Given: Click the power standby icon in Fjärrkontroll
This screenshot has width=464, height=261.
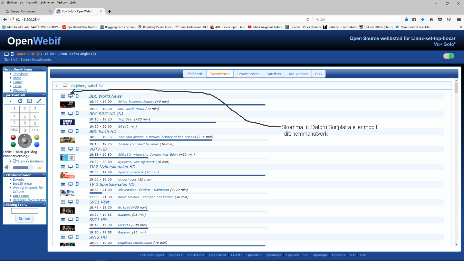Looking at the screenshot, I should (20, 101).
